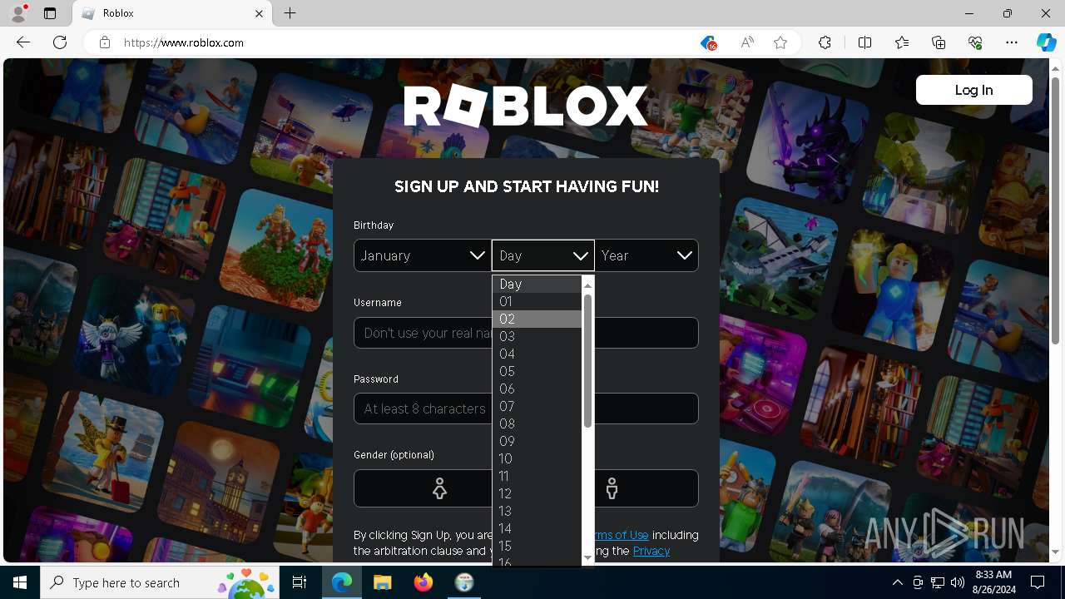Screen dimensions: 1065x599
Task: Select day 02 from list
Action: [537, 319]
